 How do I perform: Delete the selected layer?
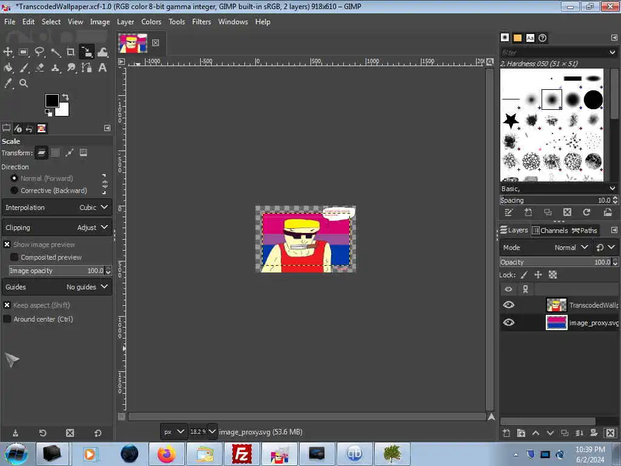coord(611,433)
